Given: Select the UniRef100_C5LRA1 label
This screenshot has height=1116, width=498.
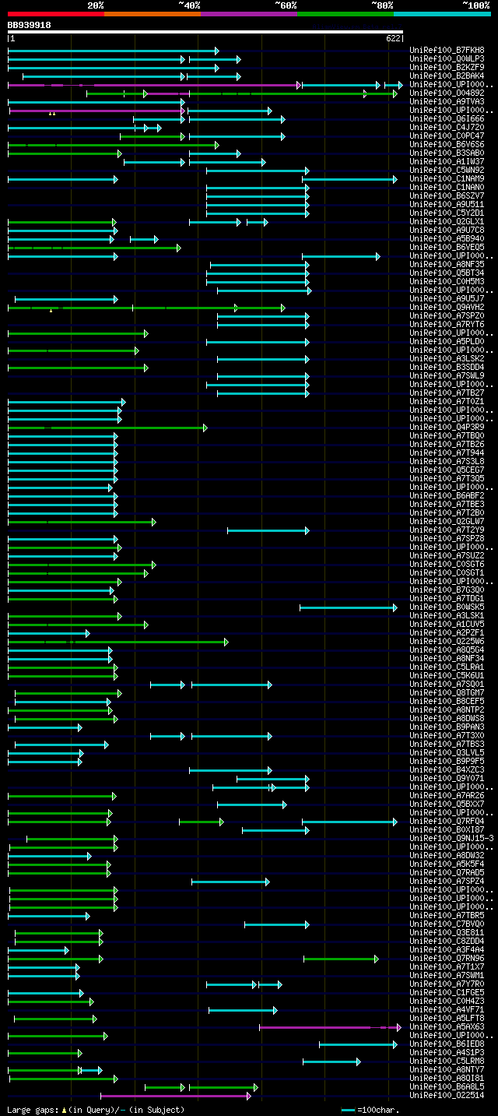Looking at the screenshot, I should [447, 667].
